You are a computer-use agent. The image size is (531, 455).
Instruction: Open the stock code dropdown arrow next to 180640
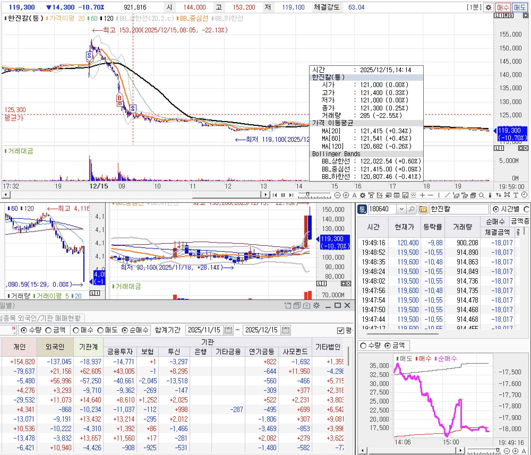pos(401,209)
